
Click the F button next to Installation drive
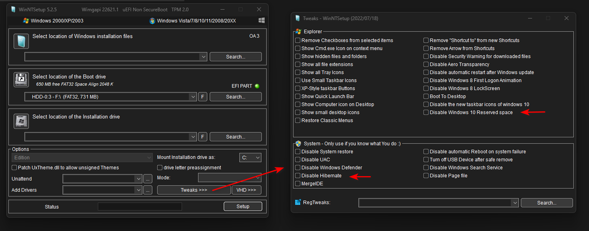tap(202, 137)
